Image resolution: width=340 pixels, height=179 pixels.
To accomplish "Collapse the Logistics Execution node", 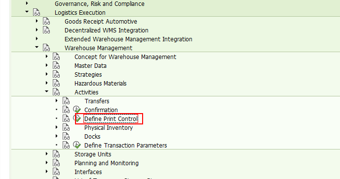I will click(x=27, y=11).
